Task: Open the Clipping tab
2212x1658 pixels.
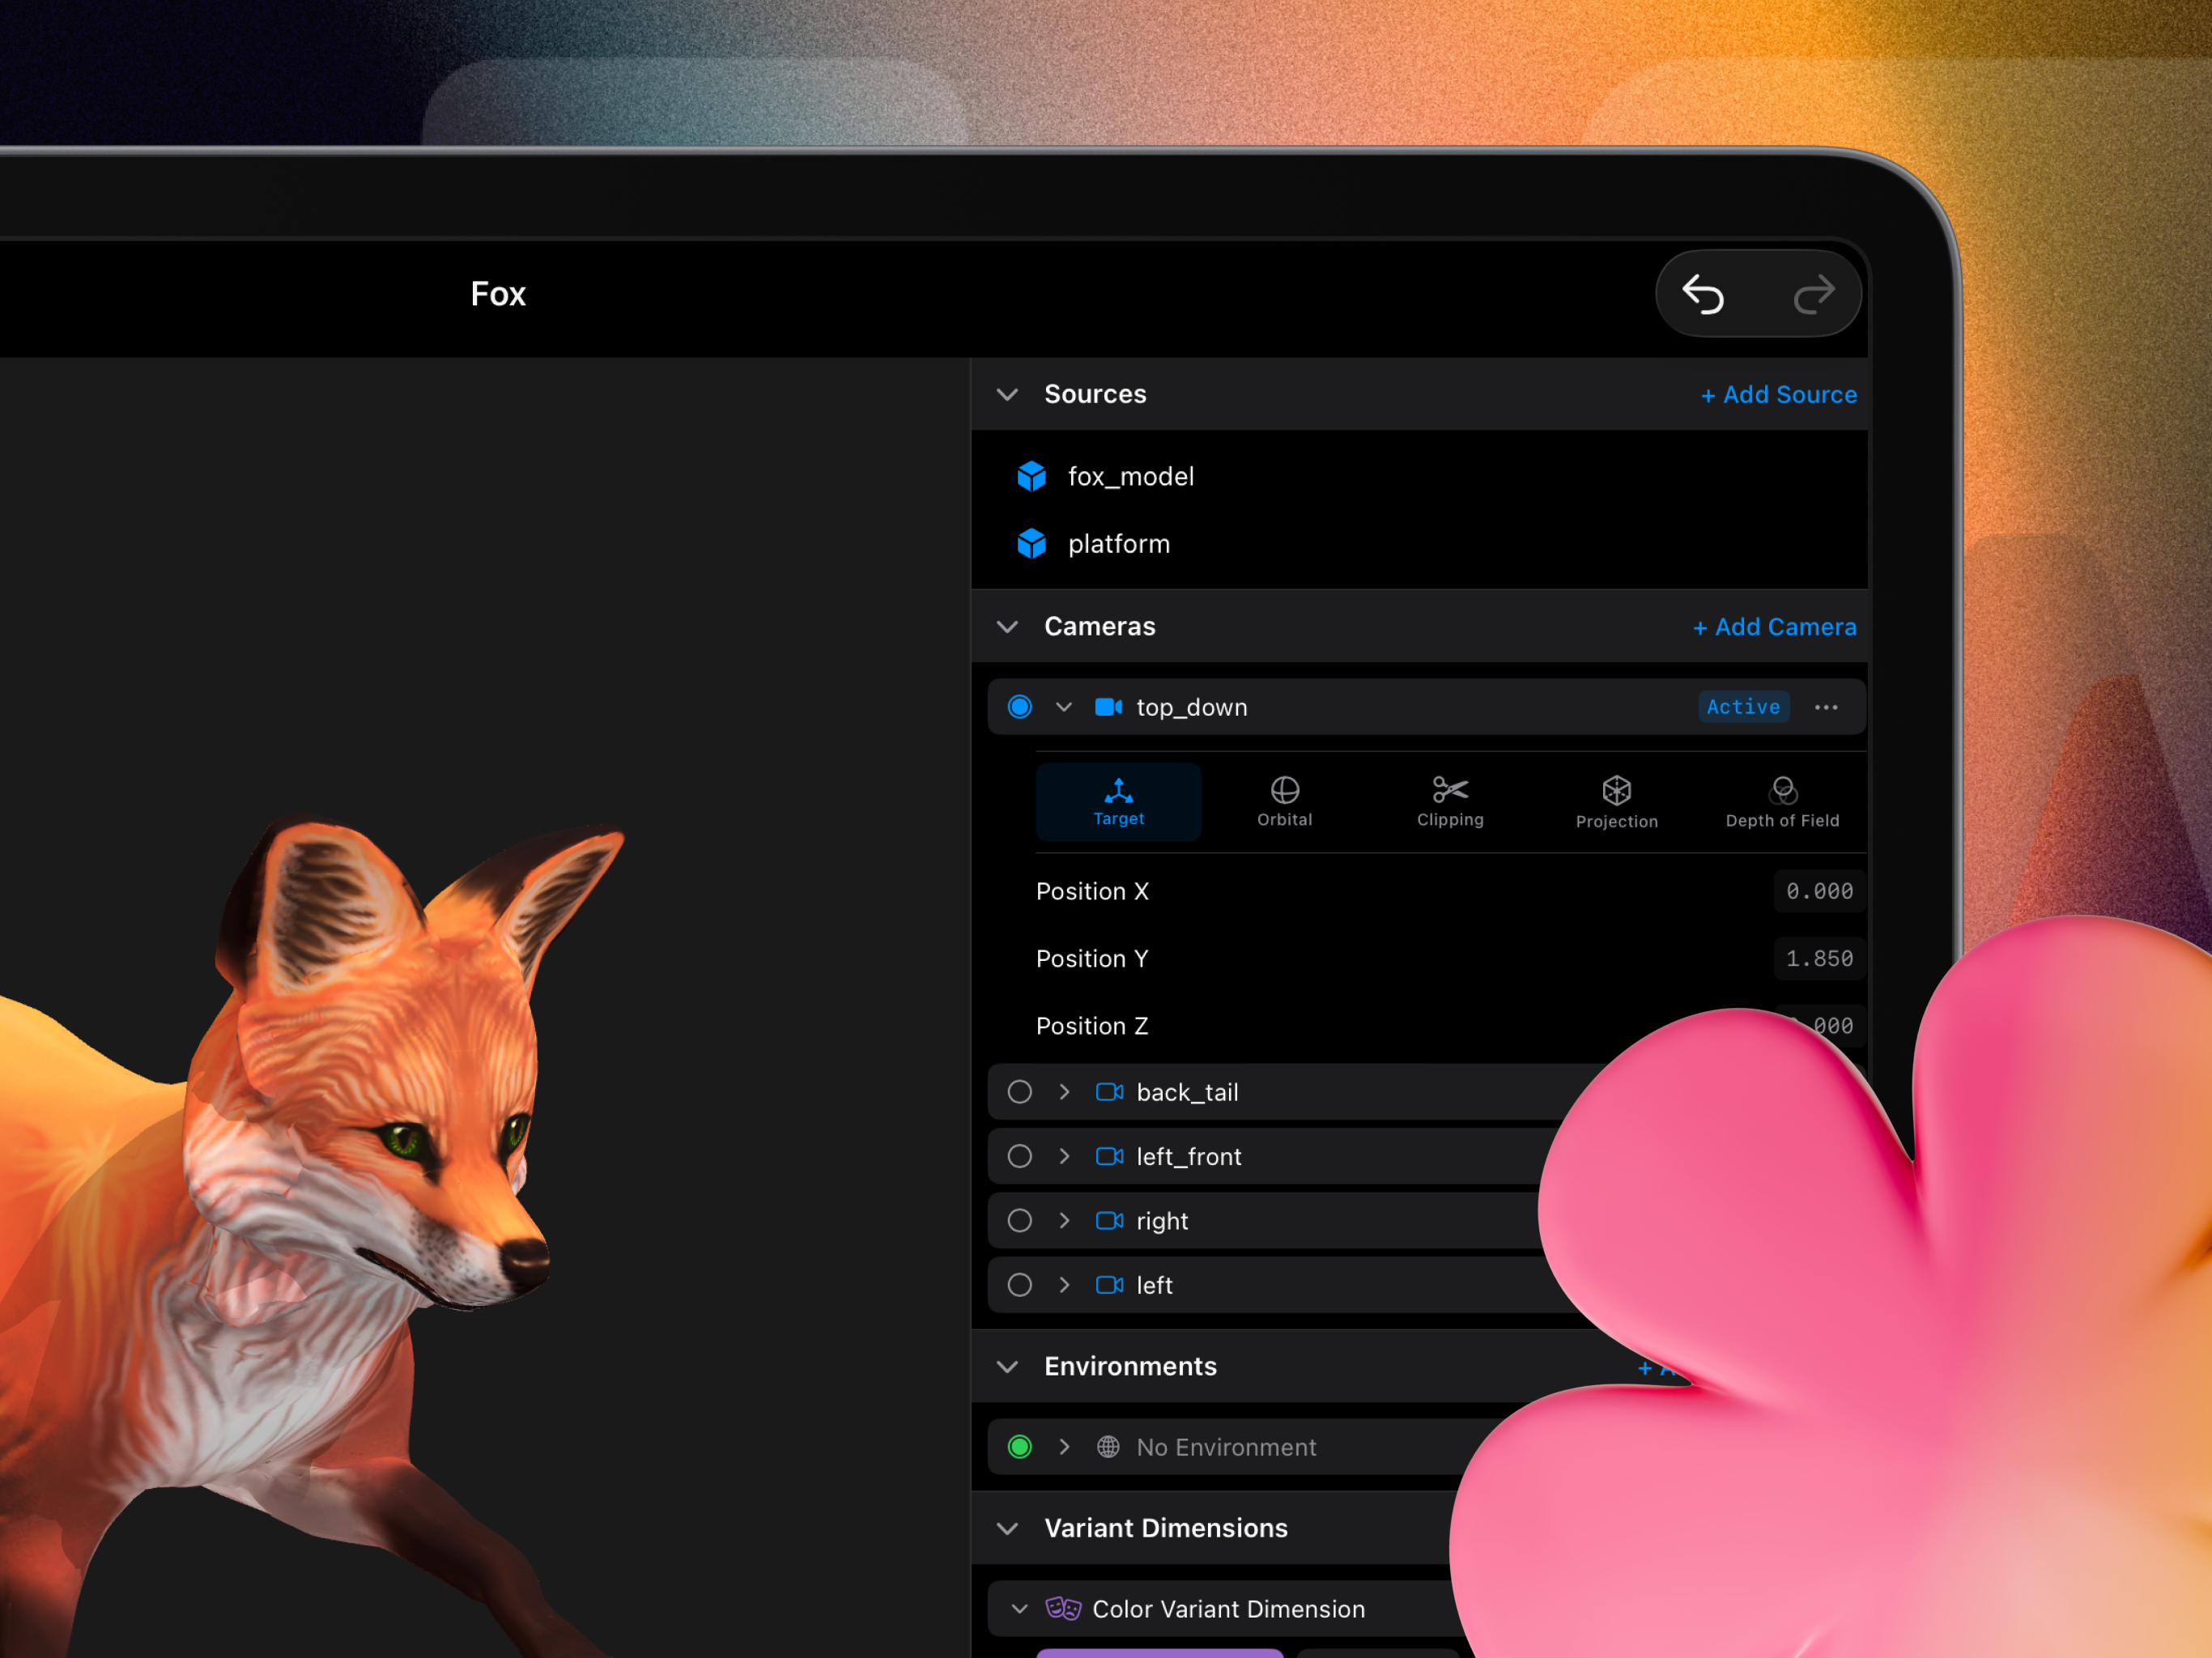Action: click(1450, 802)
